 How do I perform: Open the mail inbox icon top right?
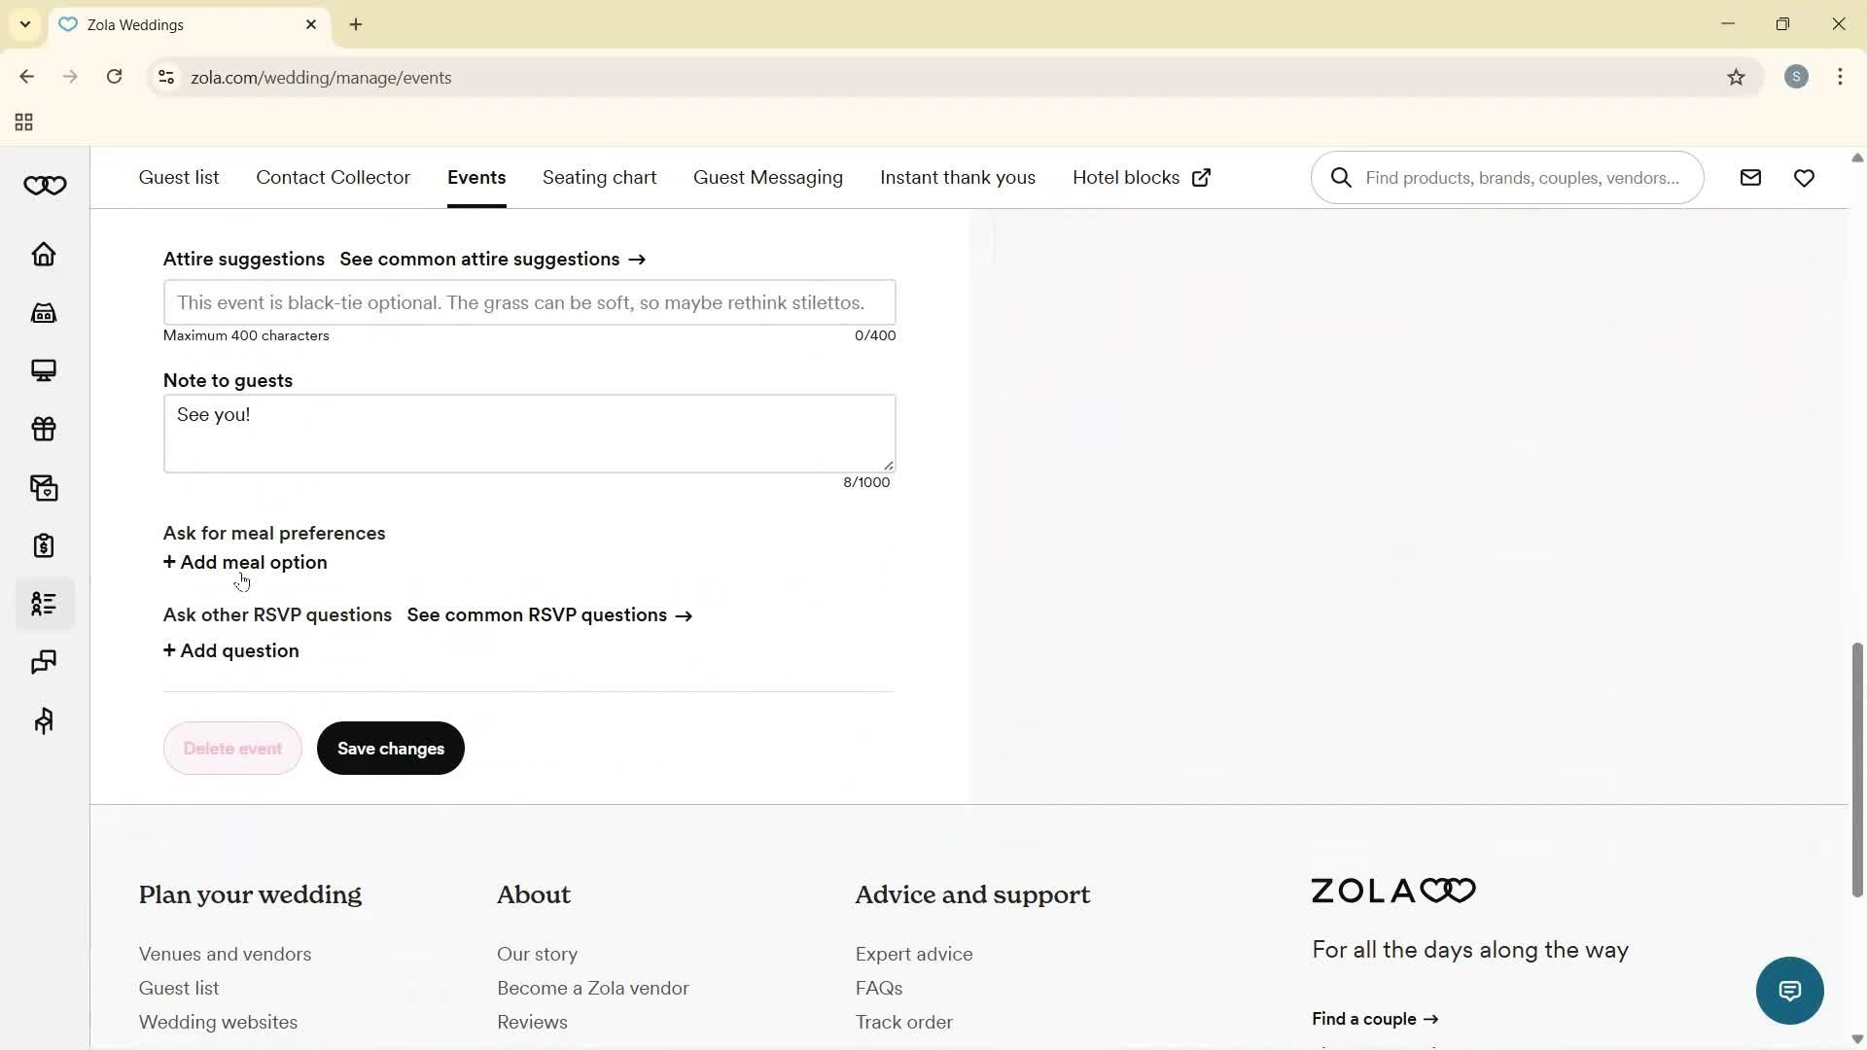(1750, 177)
